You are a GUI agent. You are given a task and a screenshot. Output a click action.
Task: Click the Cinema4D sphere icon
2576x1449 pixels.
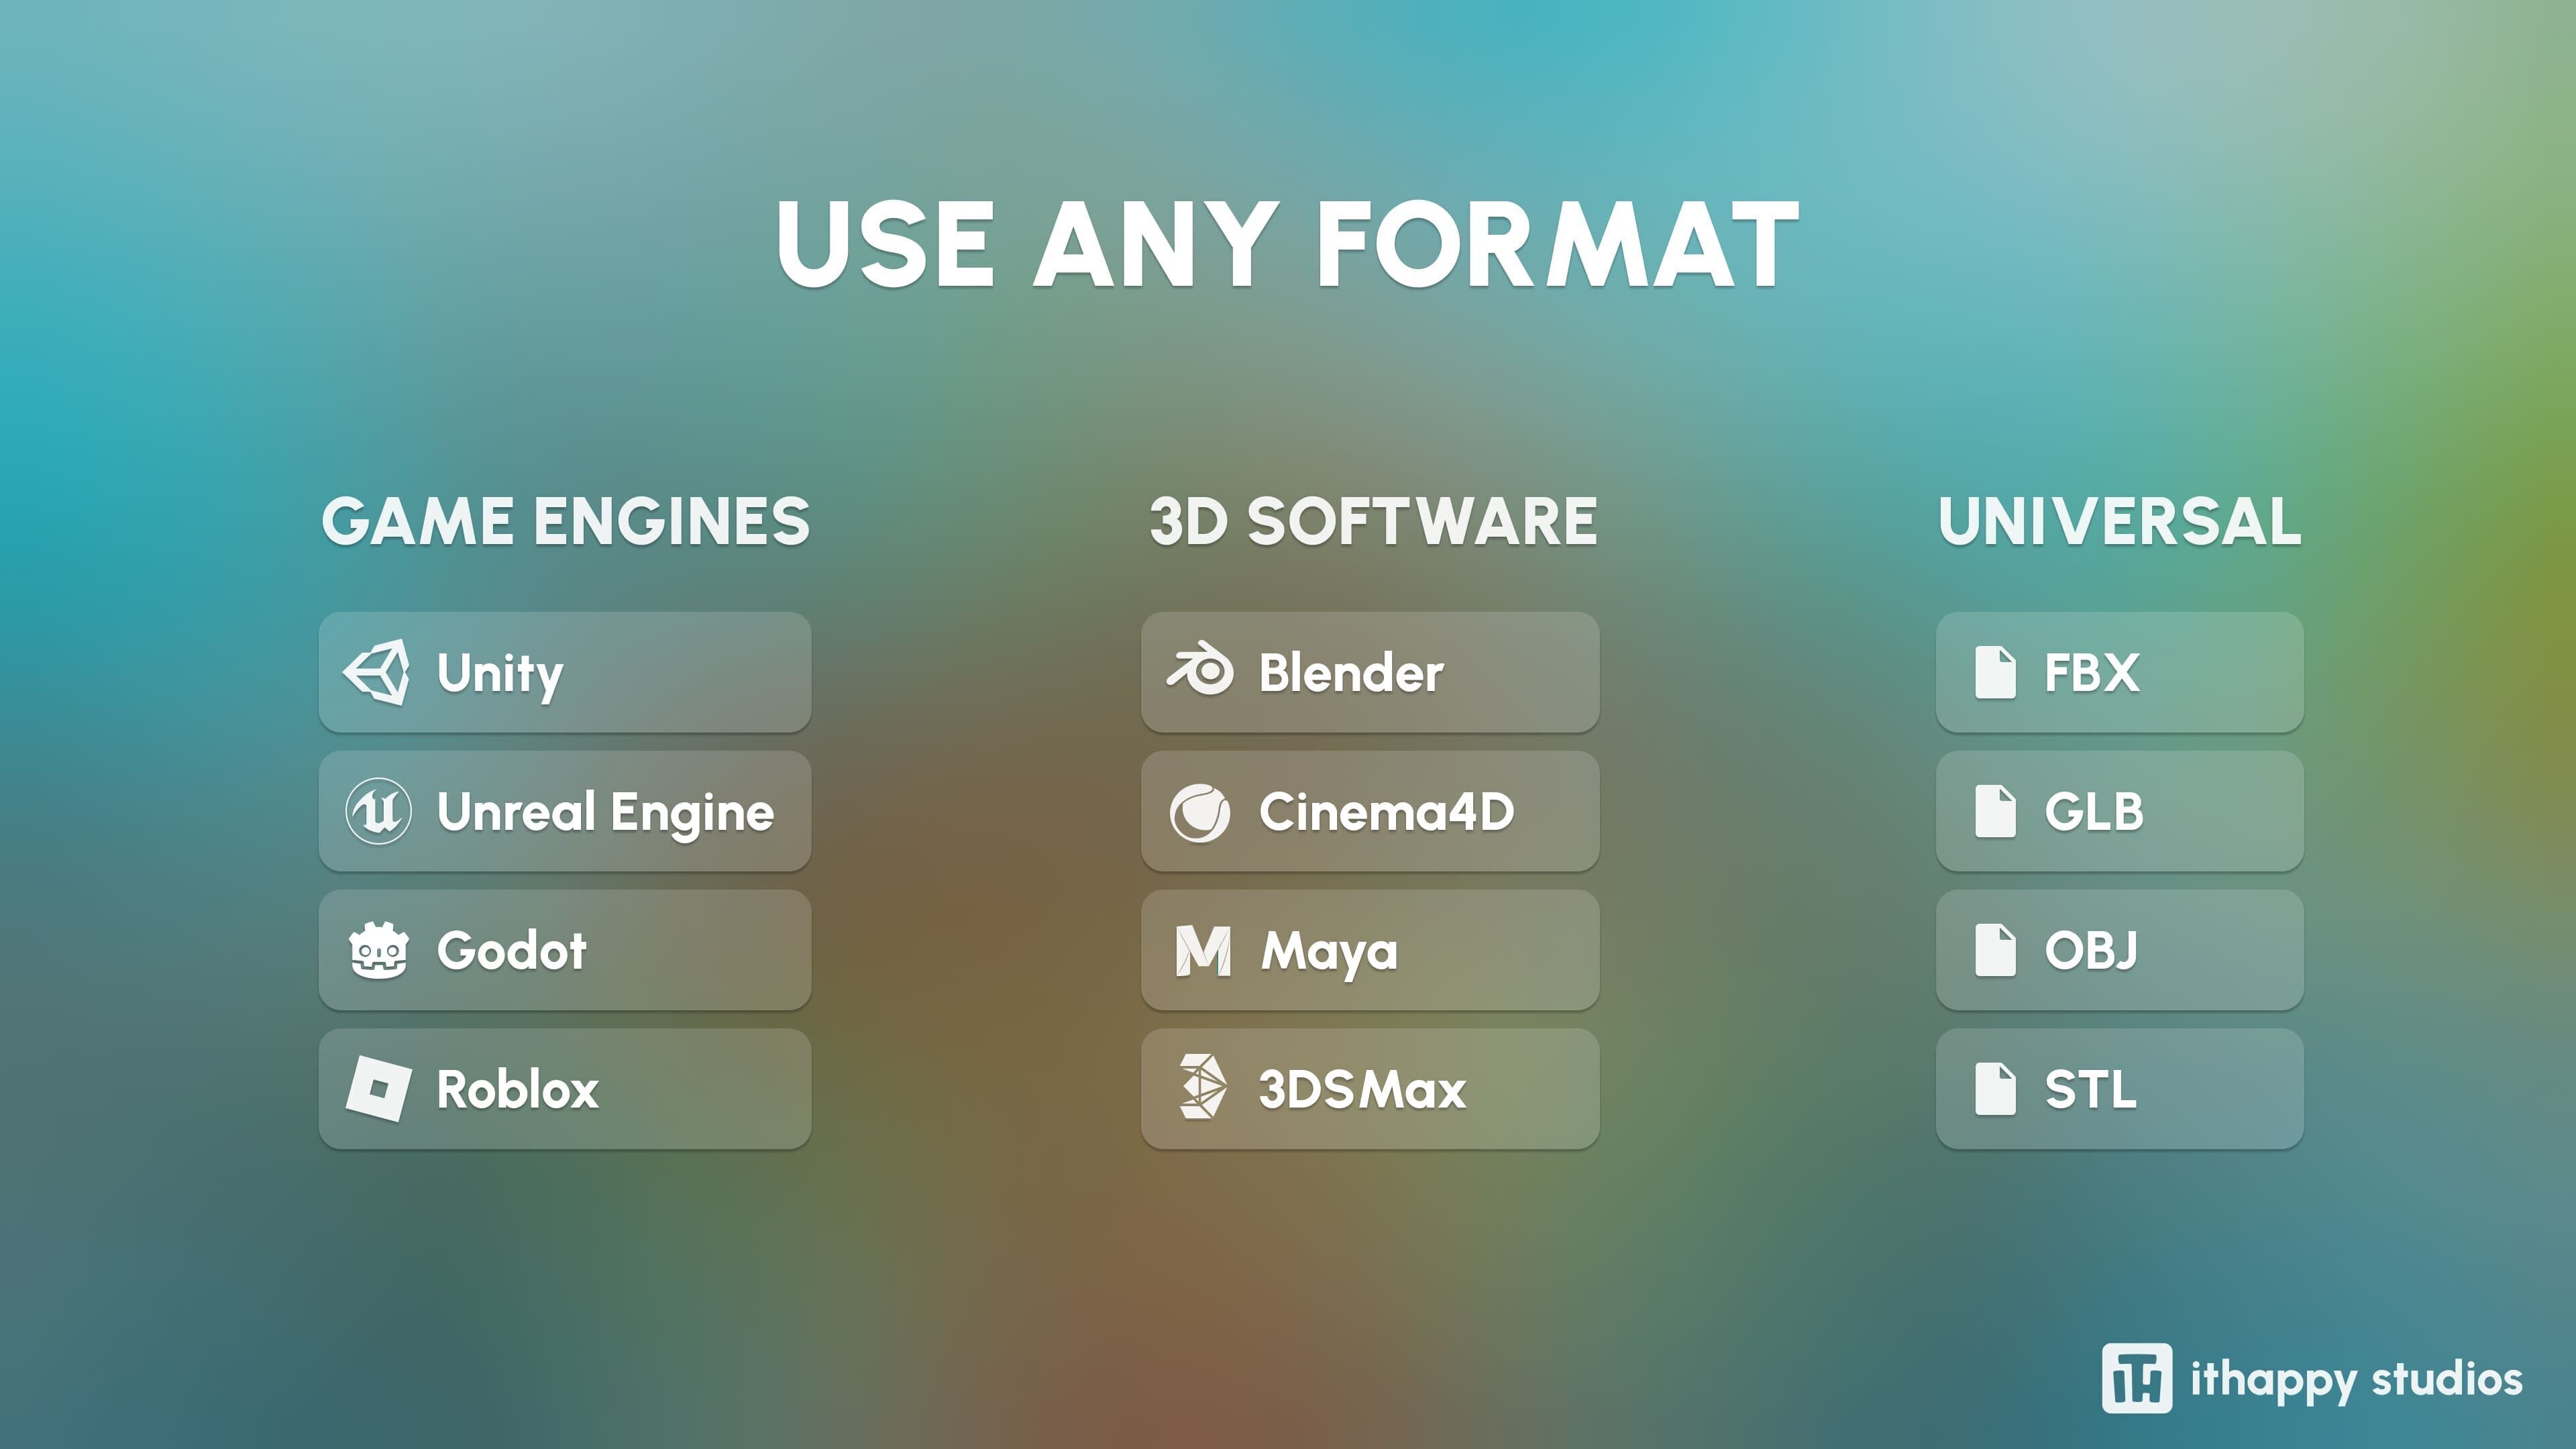(1200, 812)
